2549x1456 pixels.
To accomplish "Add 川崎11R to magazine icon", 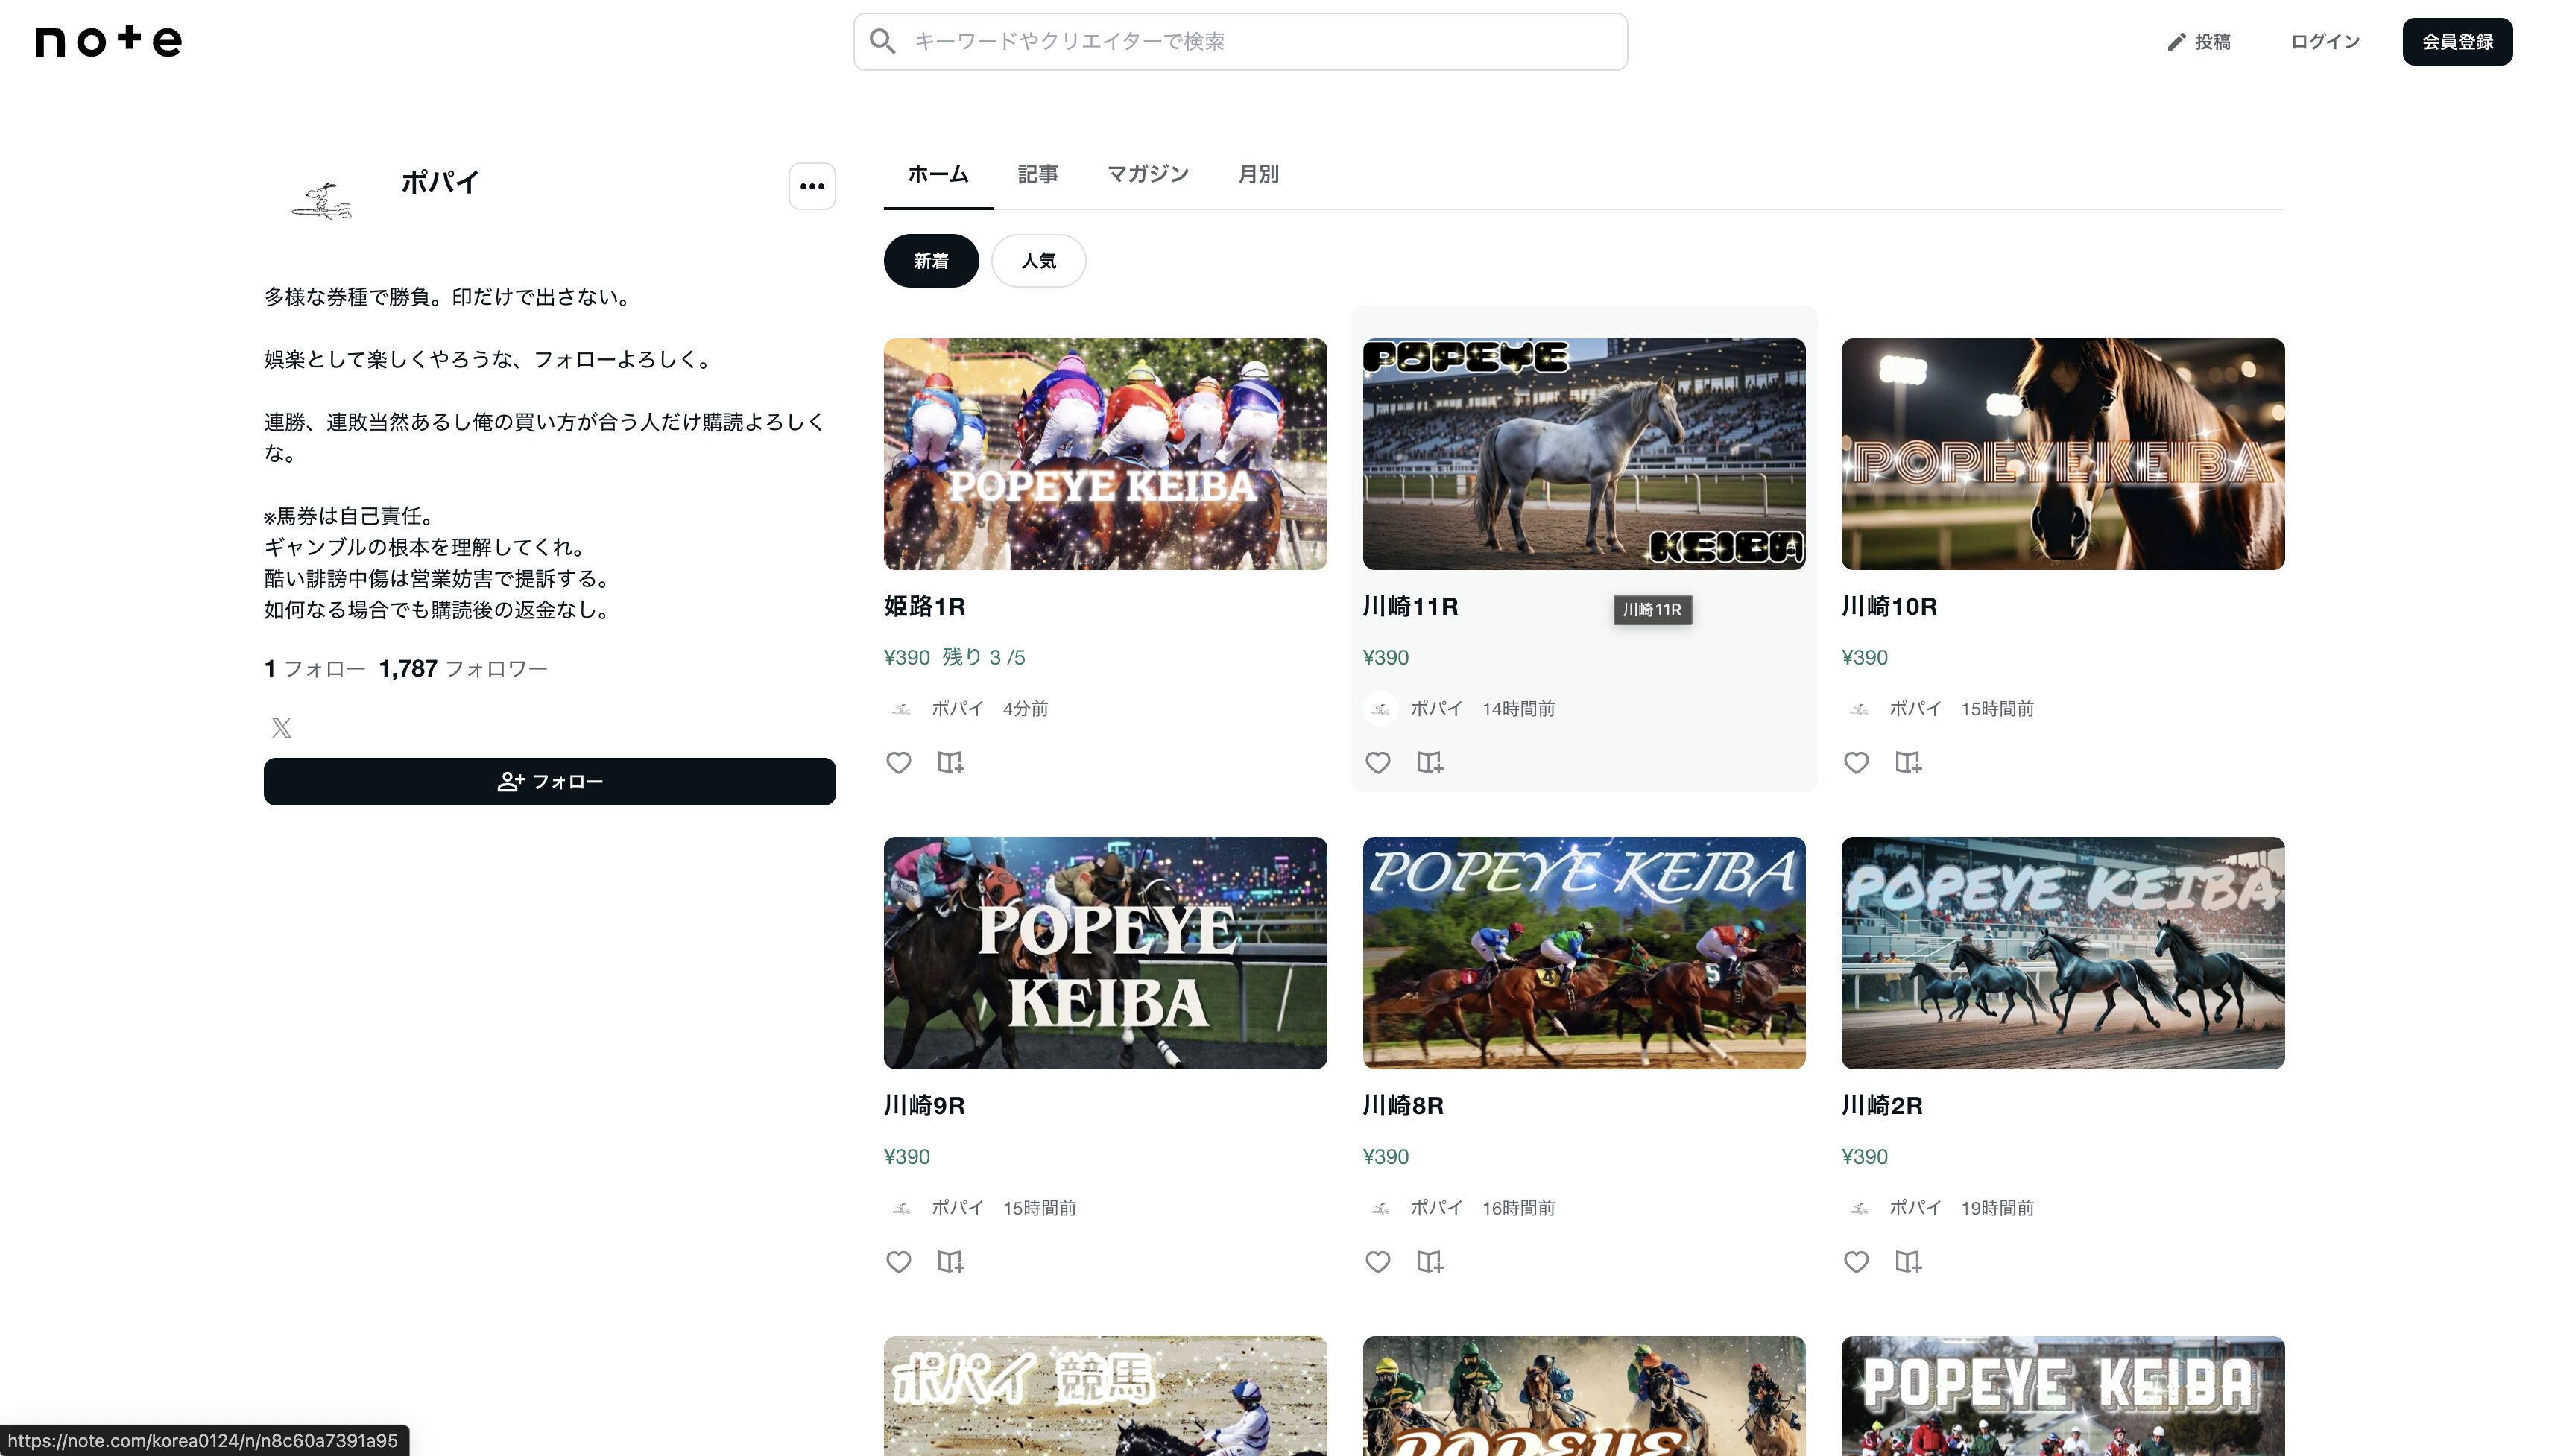I will click(x=1429, y=763).
